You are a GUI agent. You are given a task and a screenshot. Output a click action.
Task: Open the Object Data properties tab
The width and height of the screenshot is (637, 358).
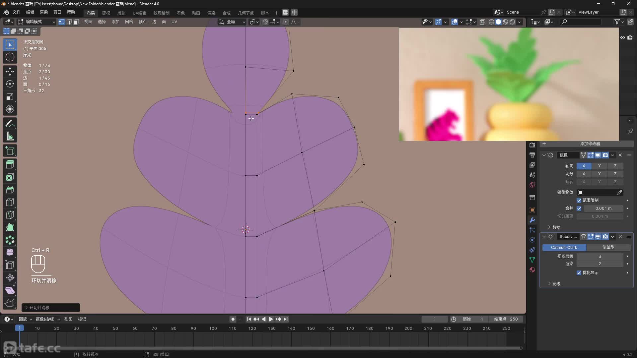click(x=532, y=260)
